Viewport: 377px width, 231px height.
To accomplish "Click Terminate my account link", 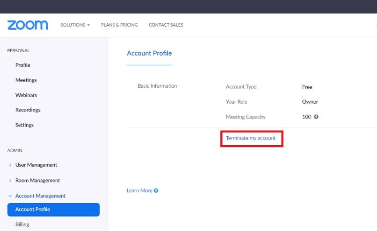I will click(x=251, y=138).
